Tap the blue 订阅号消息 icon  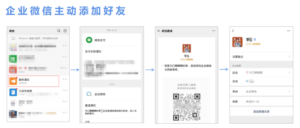coord(13,92)
